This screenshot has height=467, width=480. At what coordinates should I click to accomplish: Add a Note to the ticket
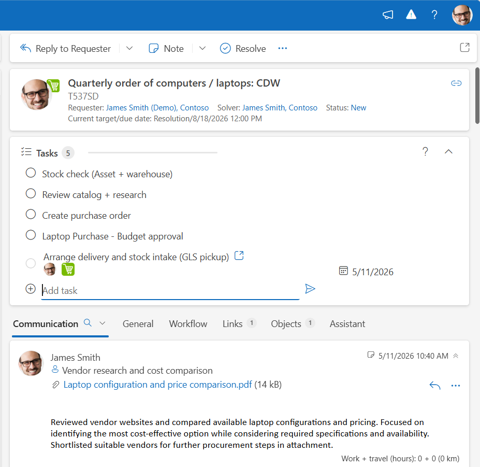[166, 48]
